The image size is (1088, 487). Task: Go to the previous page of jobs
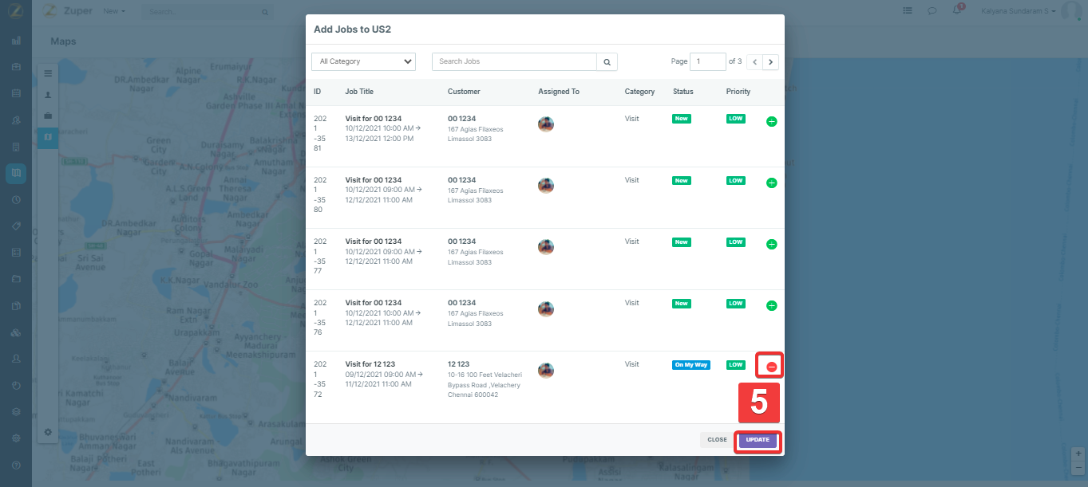tap(754, 61)
